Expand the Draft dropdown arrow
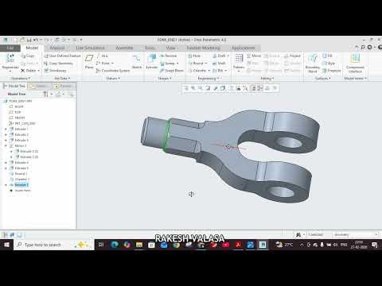Viewport: 382px width, 286px height. pyautogui.click(x=228, y=56)
